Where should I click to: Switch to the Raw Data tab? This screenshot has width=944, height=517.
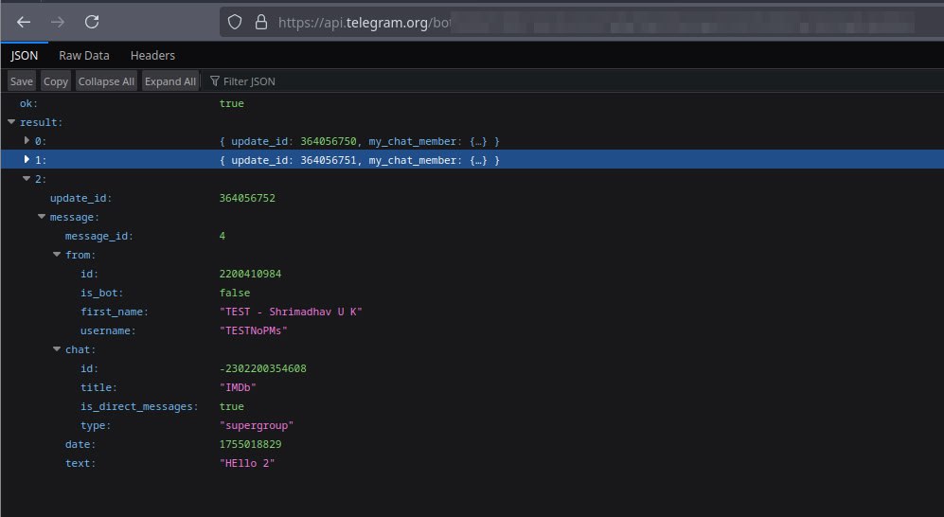(84, 56)
